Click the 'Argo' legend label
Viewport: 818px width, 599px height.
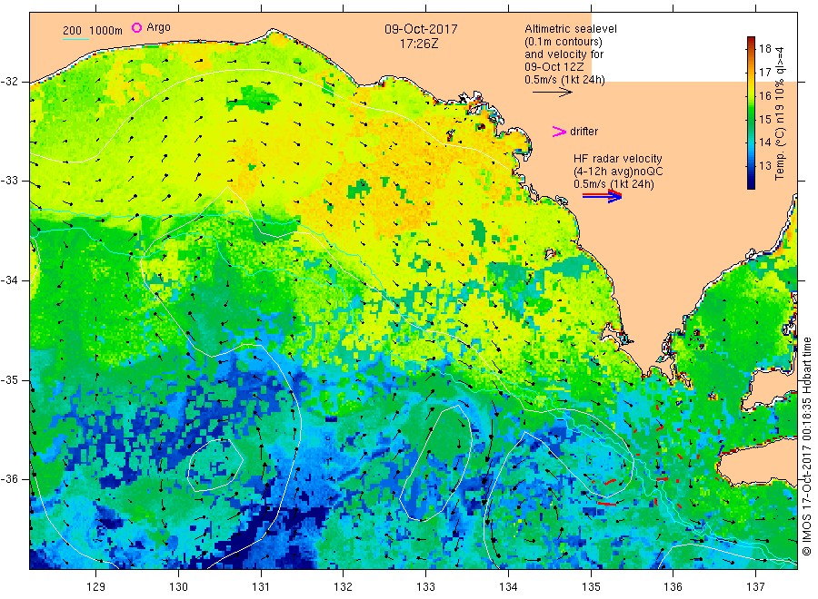click(158, 27)
